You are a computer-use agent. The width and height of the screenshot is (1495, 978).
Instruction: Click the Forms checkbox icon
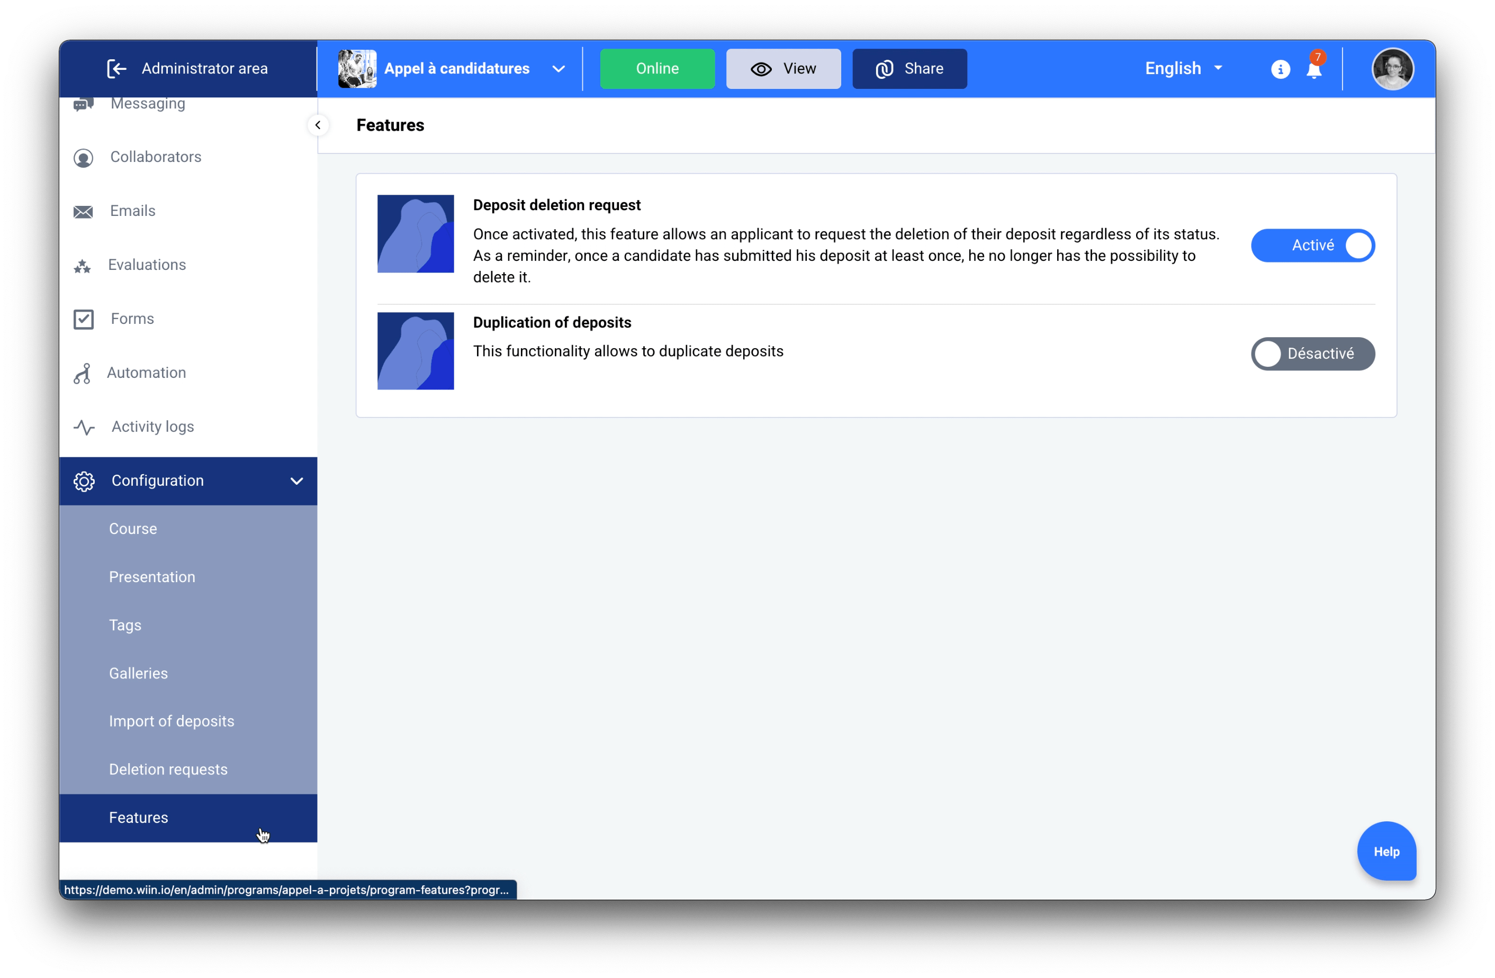[84, 319]
